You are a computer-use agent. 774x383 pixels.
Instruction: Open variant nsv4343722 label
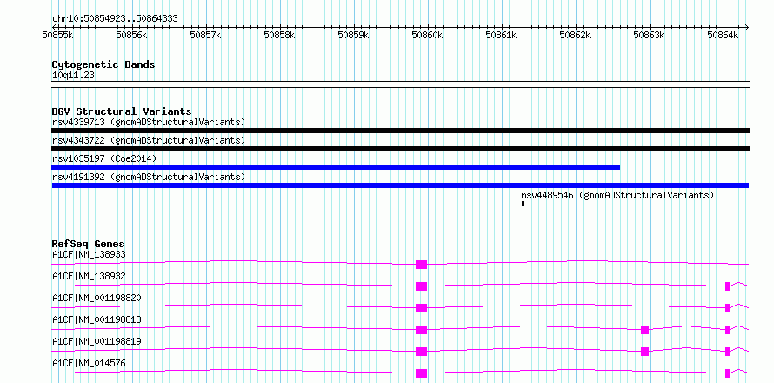[x=149, y=140]
